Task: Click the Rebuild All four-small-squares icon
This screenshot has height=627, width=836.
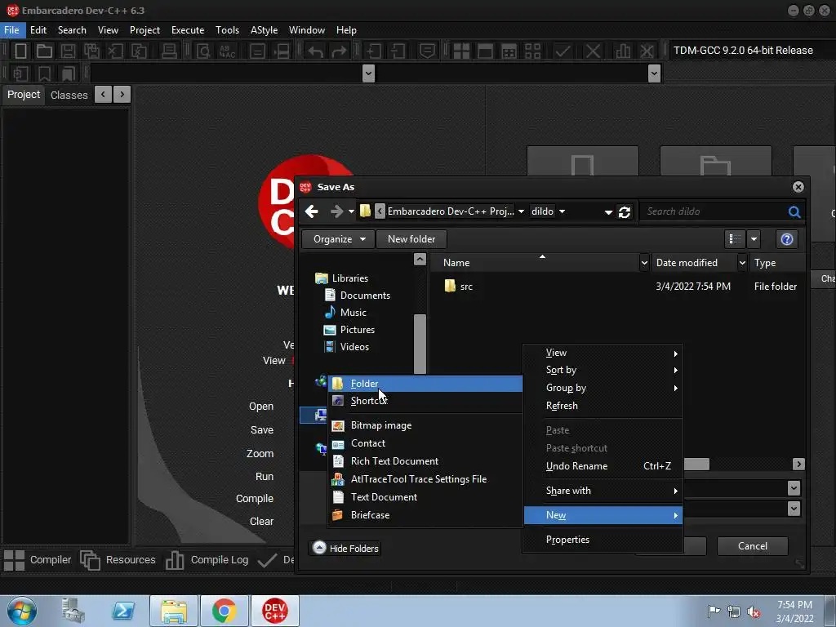Action: tap(532, 51)
